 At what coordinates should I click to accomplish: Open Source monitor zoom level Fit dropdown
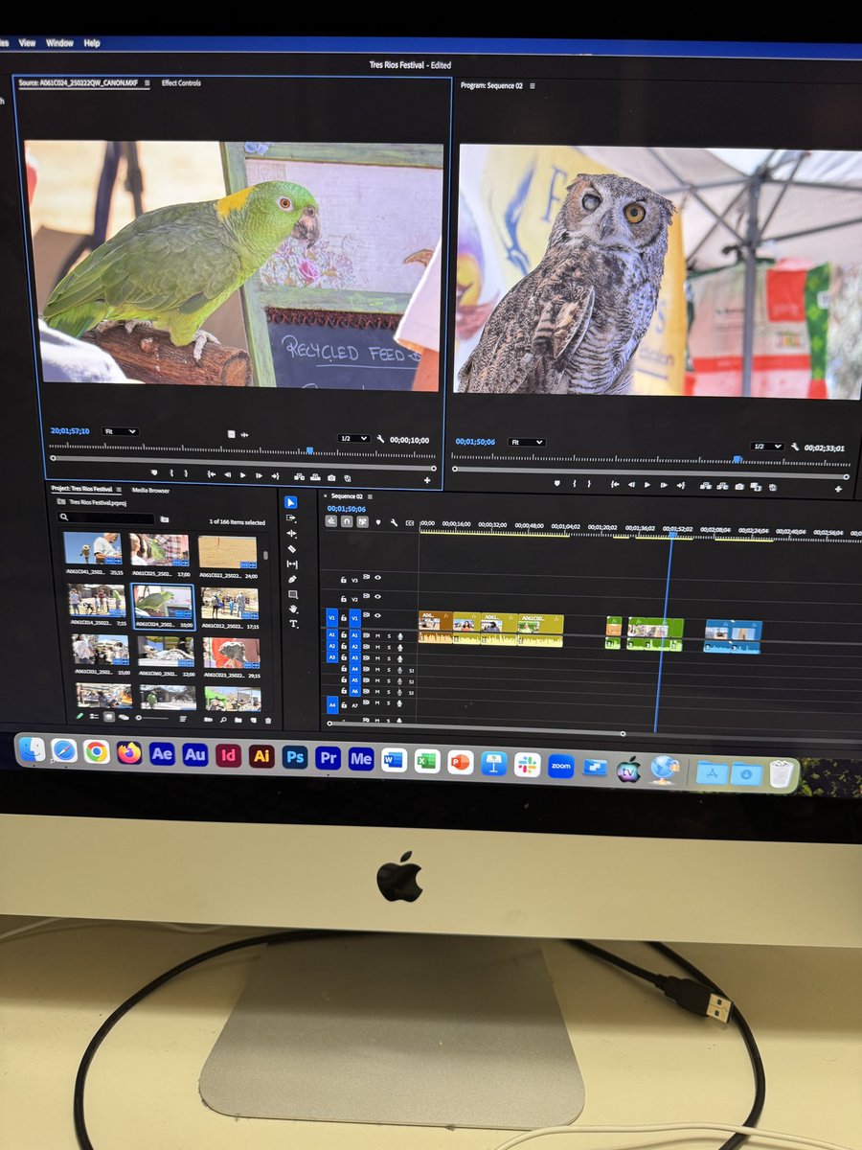[120, 431]
